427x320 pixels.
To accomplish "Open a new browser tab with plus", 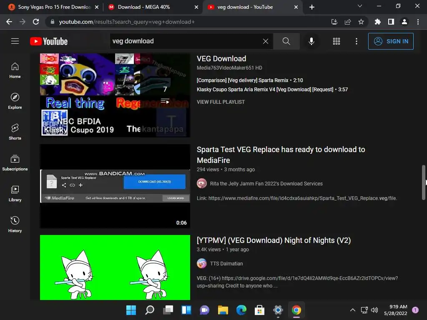I will pos(312,7).
